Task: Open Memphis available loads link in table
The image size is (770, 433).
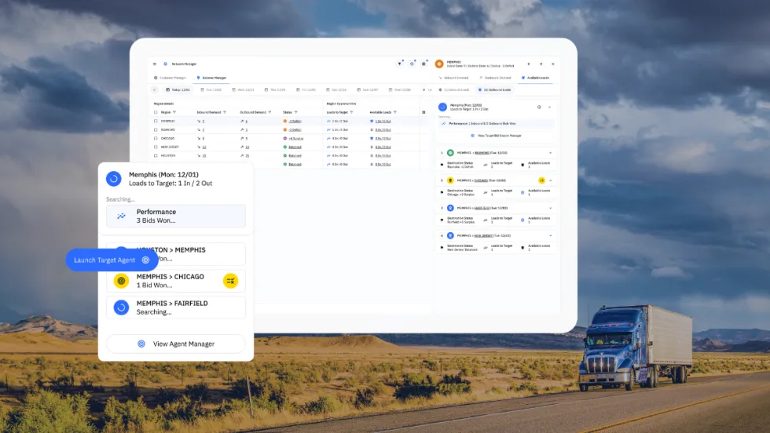Action: 383,121
